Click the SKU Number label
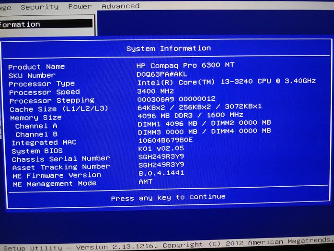334x251 pixels. 32,75
